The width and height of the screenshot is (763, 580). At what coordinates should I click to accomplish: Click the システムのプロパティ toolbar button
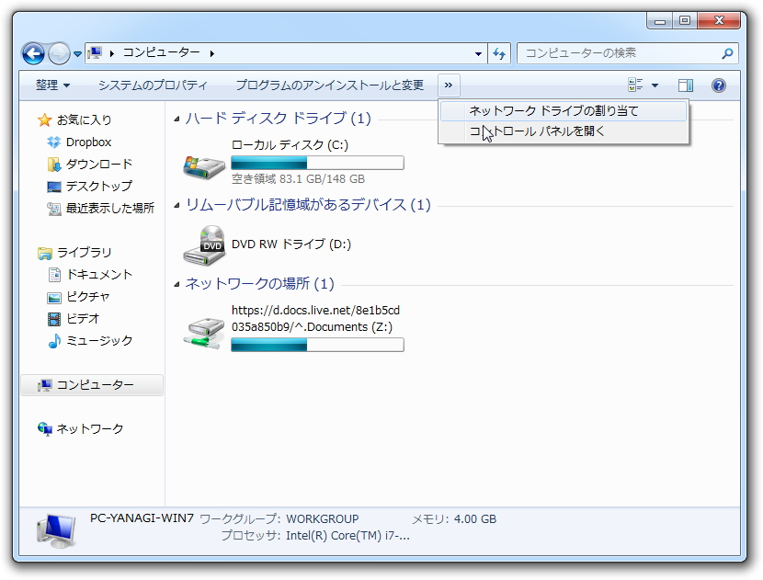point(151,85)
